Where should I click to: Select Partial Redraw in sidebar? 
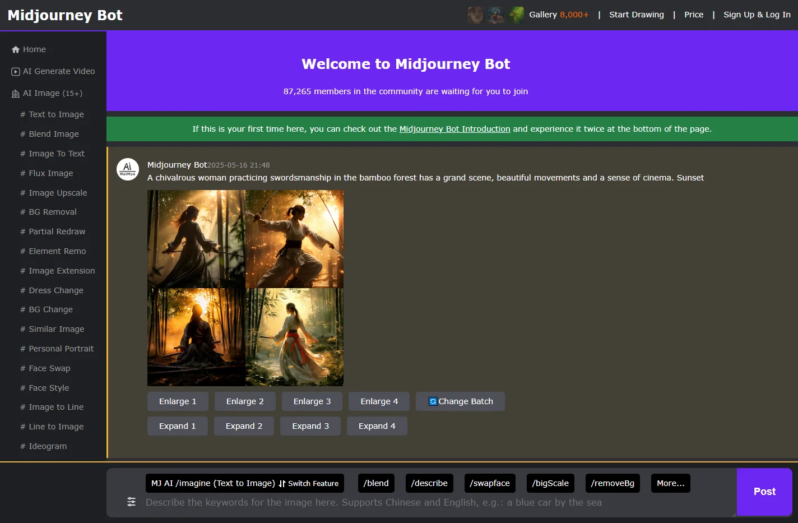[x=53, y=232]
